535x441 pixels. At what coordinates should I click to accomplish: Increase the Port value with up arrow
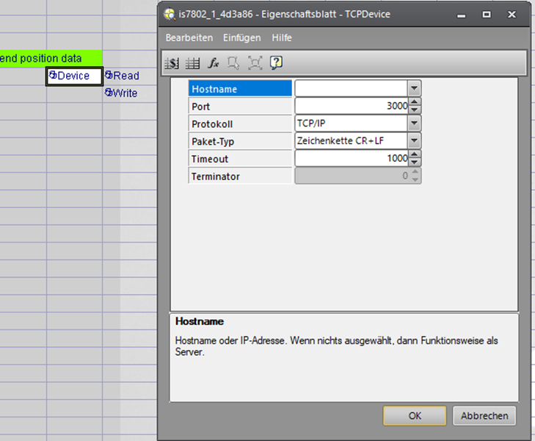pos(415,103)
